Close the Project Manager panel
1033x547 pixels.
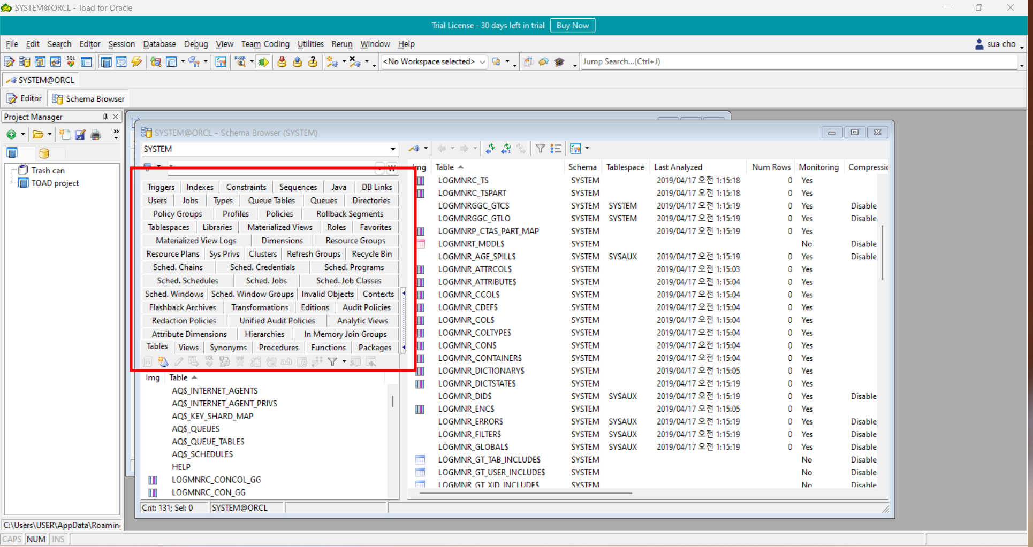tap(115, 117)
